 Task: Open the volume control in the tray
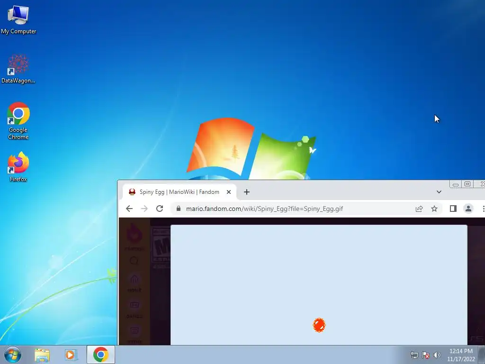[x=437, y=355]
